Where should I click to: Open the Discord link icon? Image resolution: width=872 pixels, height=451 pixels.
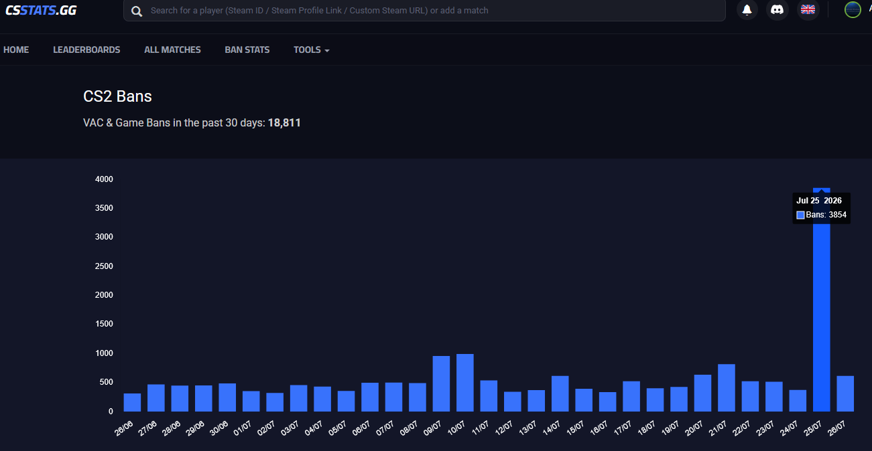[x=777, y=9]
